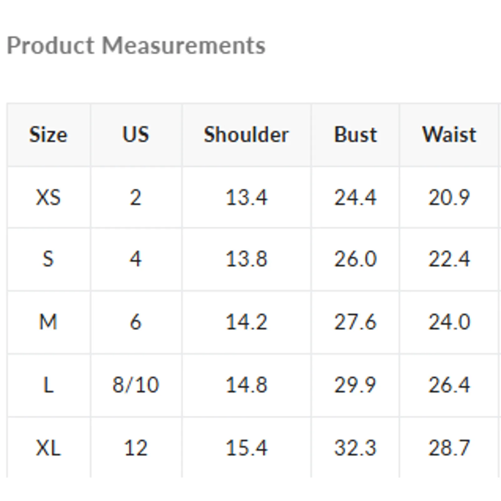Select bust measurement 26.0

355,259
